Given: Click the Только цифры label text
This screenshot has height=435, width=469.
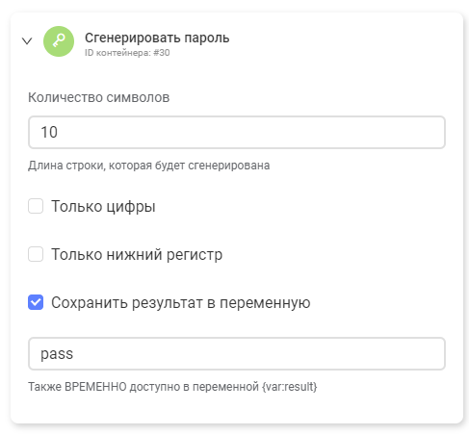Looking at the screenshot, I should (x=103, y=206).
